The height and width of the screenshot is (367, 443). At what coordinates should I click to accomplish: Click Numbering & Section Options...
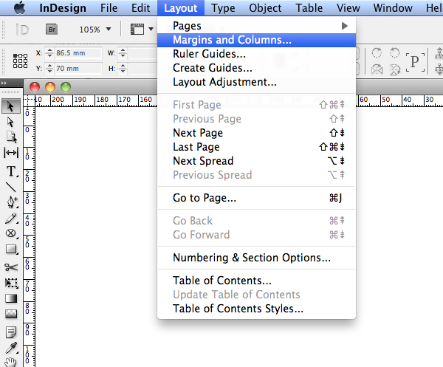point(251,258)
